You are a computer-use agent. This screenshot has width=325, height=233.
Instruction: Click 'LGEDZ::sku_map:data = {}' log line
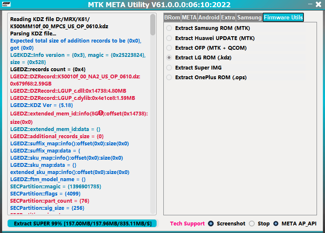click(43, 165)
